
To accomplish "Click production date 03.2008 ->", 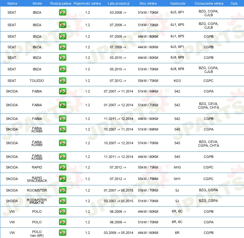I will [x=118, y=12].
